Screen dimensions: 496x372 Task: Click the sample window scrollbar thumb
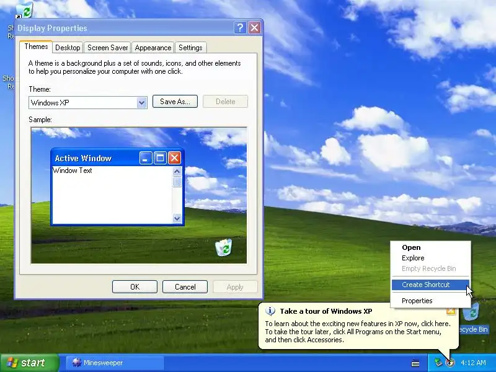177,182
